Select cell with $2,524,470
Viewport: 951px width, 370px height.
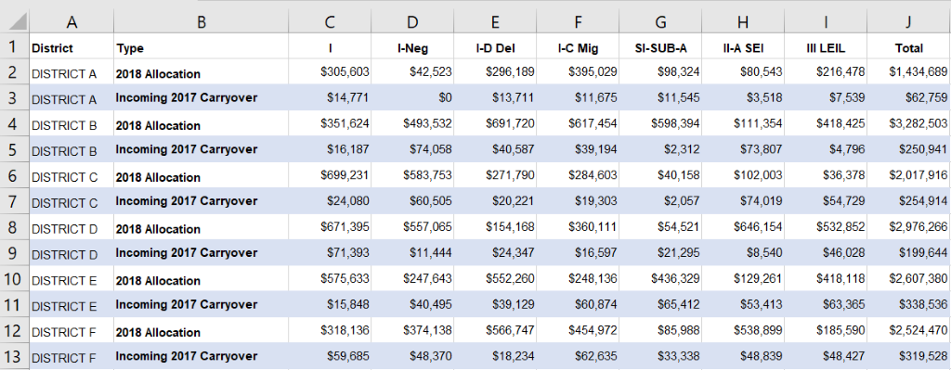[x=908, y=330]
